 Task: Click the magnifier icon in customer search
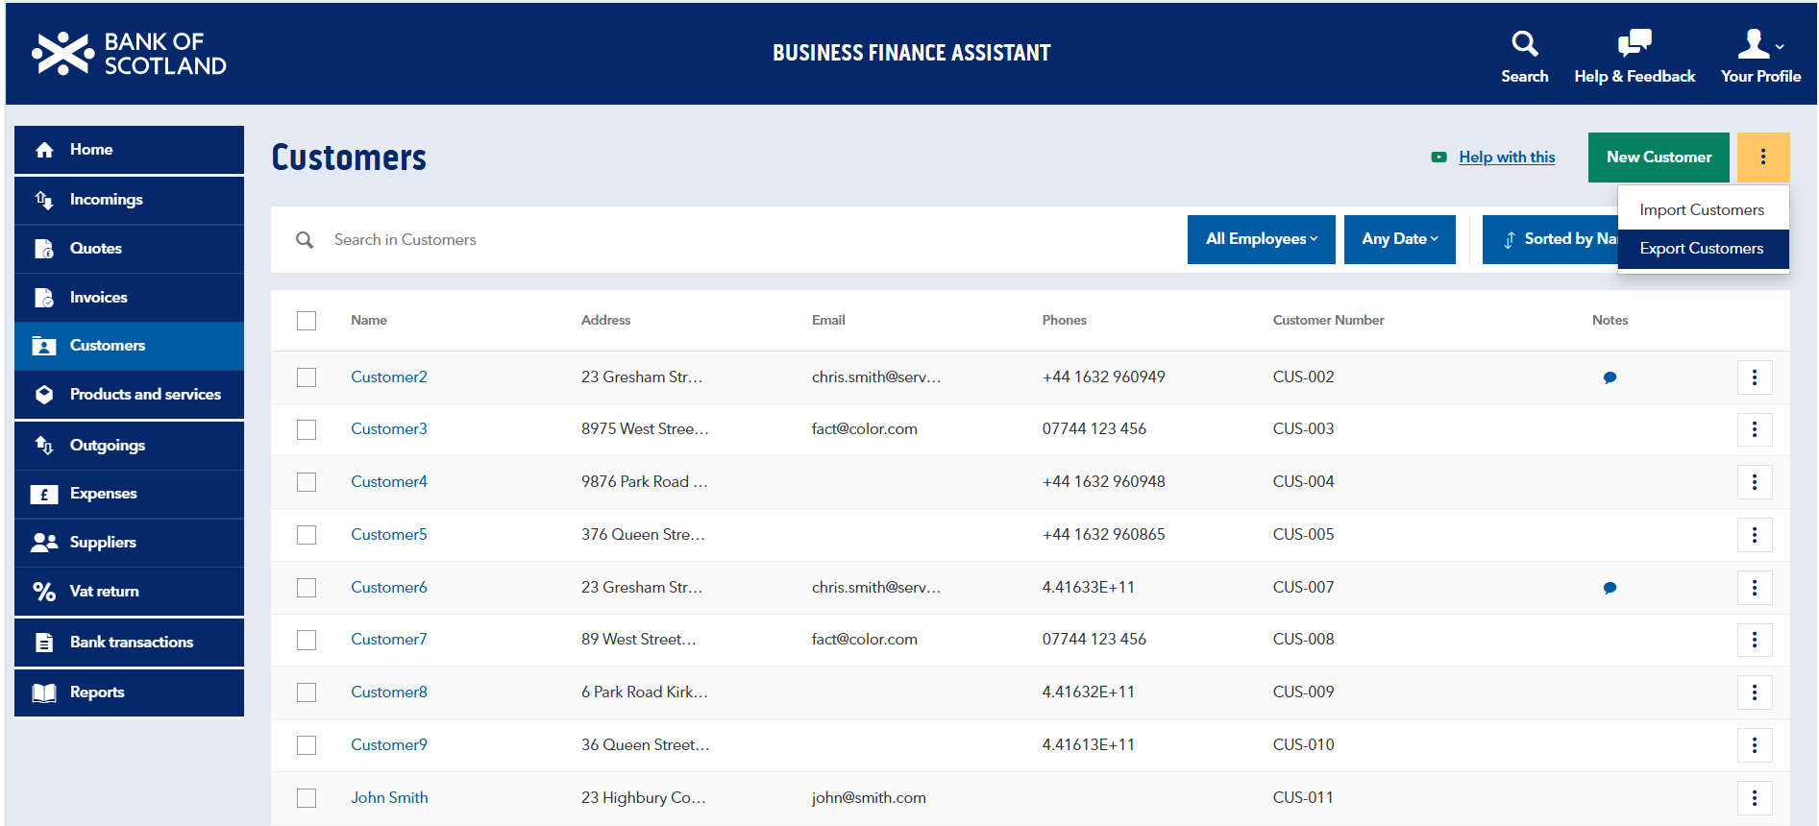(305, 240)
